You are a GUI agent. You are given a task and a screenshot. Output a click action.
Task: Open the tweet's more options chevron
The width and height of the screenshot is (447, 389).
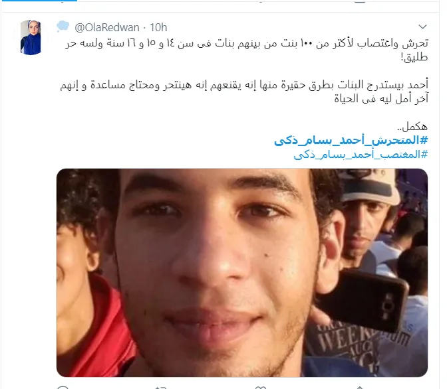point(422,27)
